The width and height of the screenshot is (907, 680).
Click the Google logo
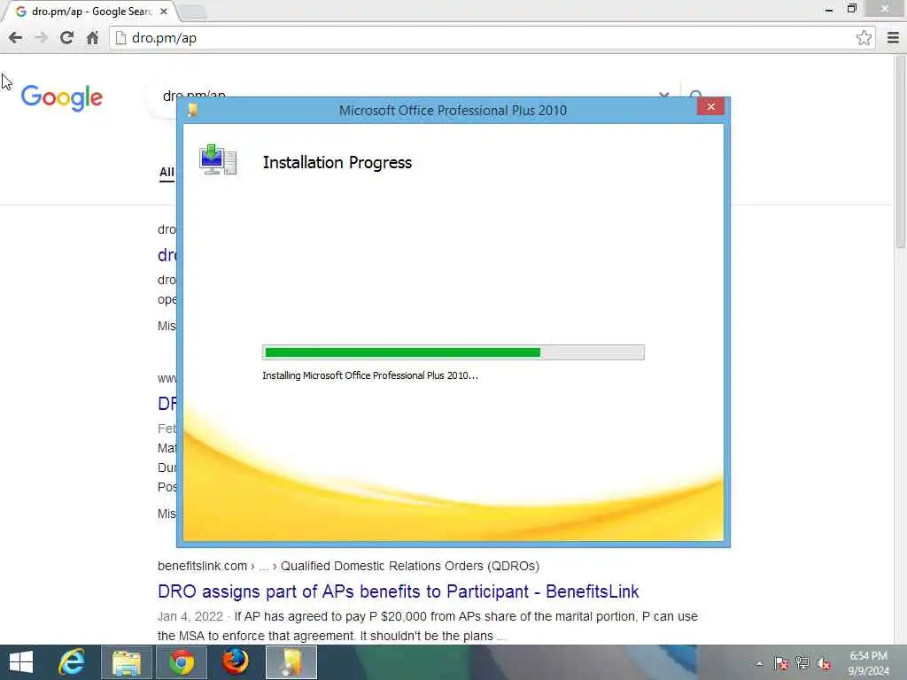[62, 97]
